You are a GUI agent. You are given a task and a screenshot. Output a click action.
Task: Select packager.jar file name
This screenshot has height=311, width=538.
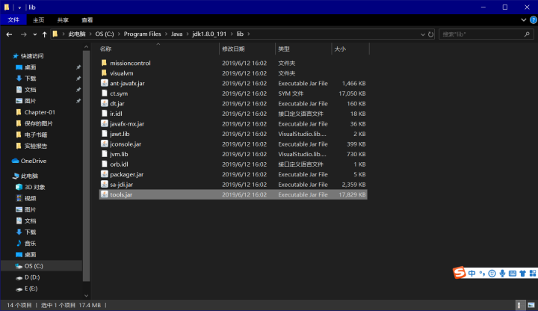point(126,174)
